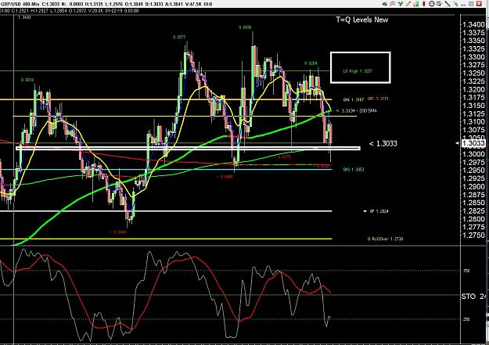Activate the zoom pointer tool icon
Image resolution: width=489 pixels, height=345 pixels.
point(440,4)
